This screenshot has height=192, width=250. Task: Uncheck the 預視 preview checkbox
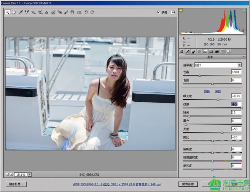coord(158,12)
